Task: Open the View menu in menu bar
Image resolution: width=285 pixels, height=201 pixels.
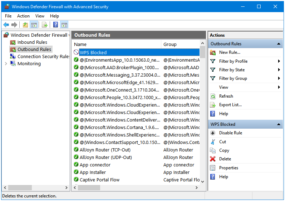Action: [x=40, y=16]
